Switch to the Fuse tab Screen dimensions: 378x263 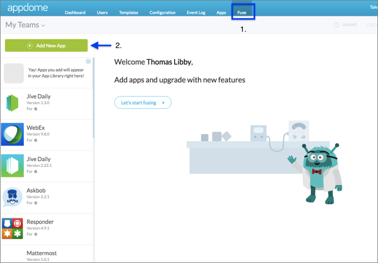pyautogui.click(x=242, y=13)
